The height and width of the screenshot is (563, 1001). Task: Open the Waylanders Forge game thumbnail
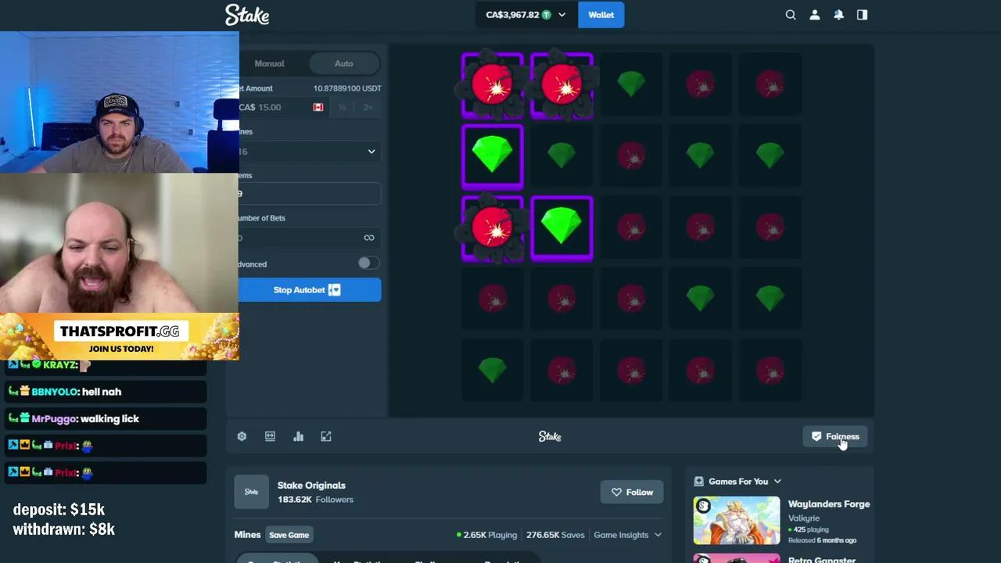[x=737, y=521]
